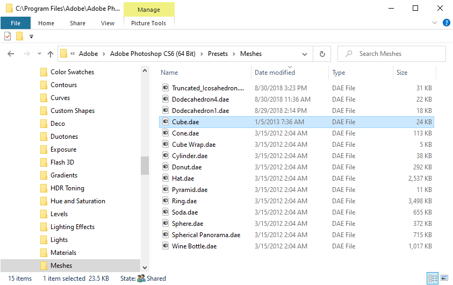Image resolution: width=453 pixels, height=285 pixels.
Task: Select the Duotones folder in navigation pane
Action: tap(64, 137)
